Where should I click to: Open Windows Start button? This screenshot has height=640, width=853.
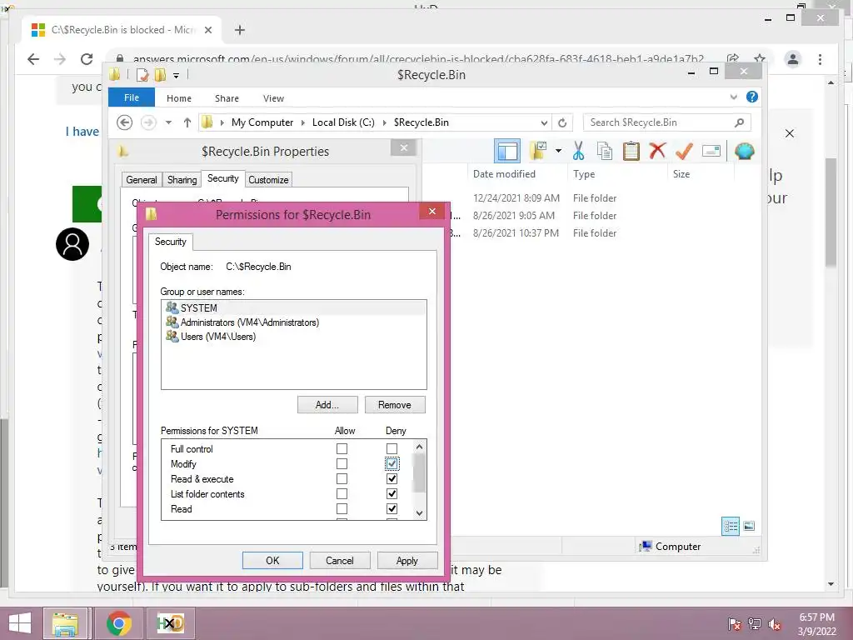pyautogui.click(x=20, y=623)
